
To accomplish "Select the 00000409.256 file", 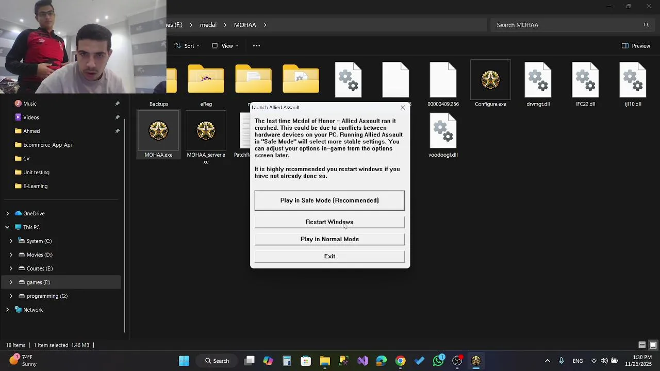I will [x=443, y=83].
